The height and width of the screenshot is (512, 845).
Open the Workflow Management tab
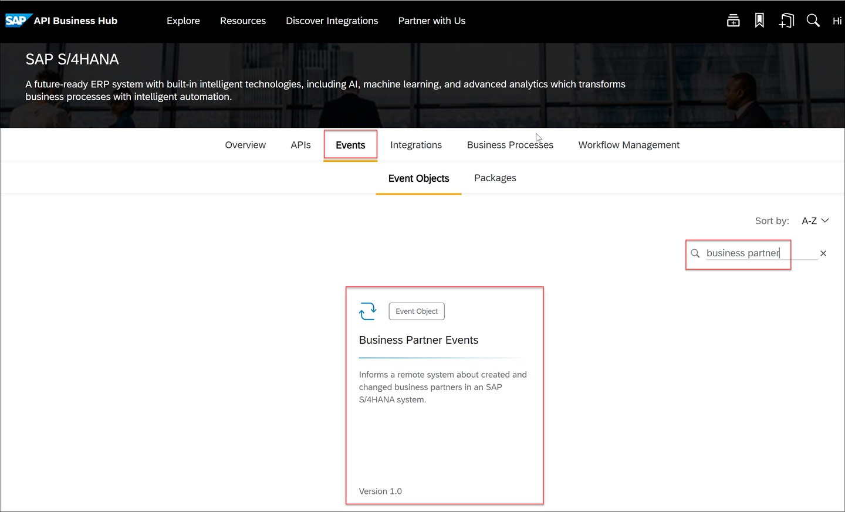pos(628,145)
